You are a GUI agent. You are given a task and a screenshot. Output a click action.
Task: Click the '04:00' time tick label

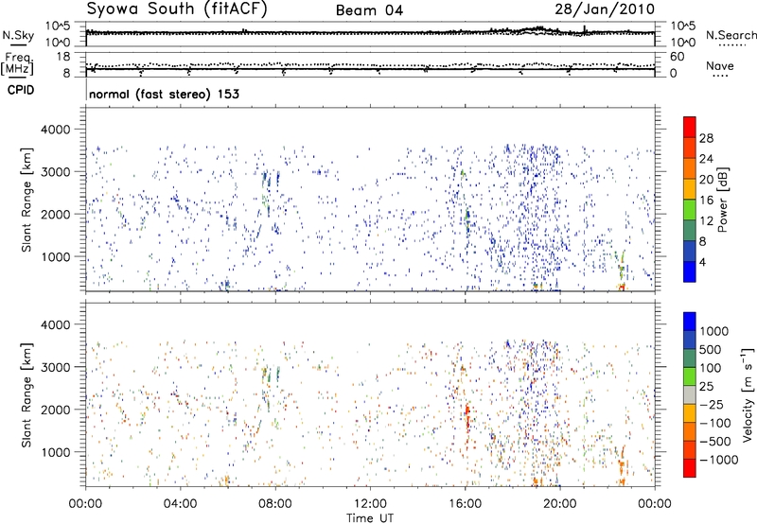pos(180,504)
